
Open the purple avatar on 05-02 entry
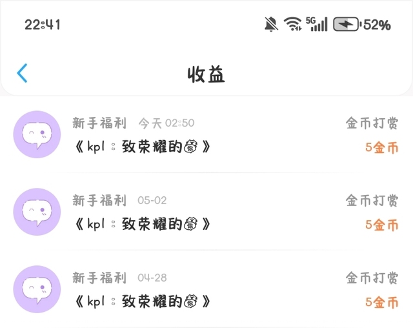click(x=37, y=212)
